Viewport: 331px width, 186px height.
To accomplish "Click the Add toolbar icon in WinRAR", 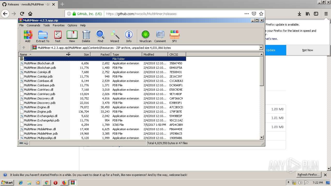I will tap(28, 36).
